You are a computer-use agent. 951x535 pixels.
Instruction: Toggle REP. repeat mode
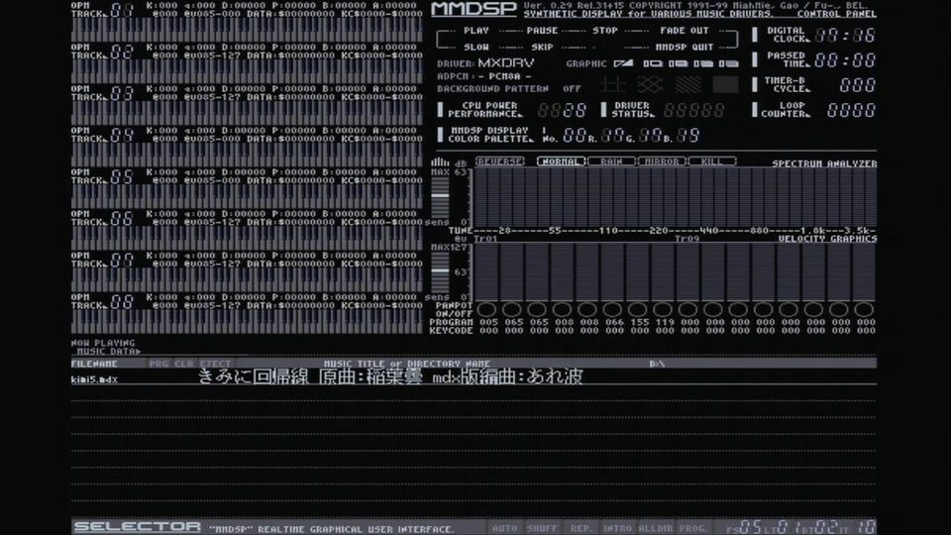tap(581, 528)
